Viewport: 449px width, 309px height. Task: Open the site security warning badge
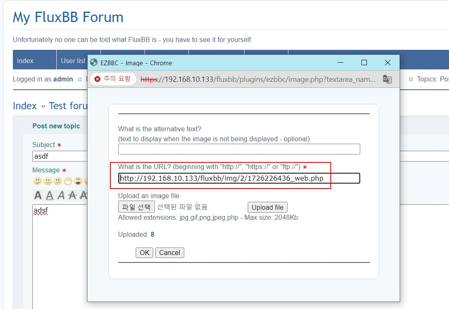coord(113,79)
